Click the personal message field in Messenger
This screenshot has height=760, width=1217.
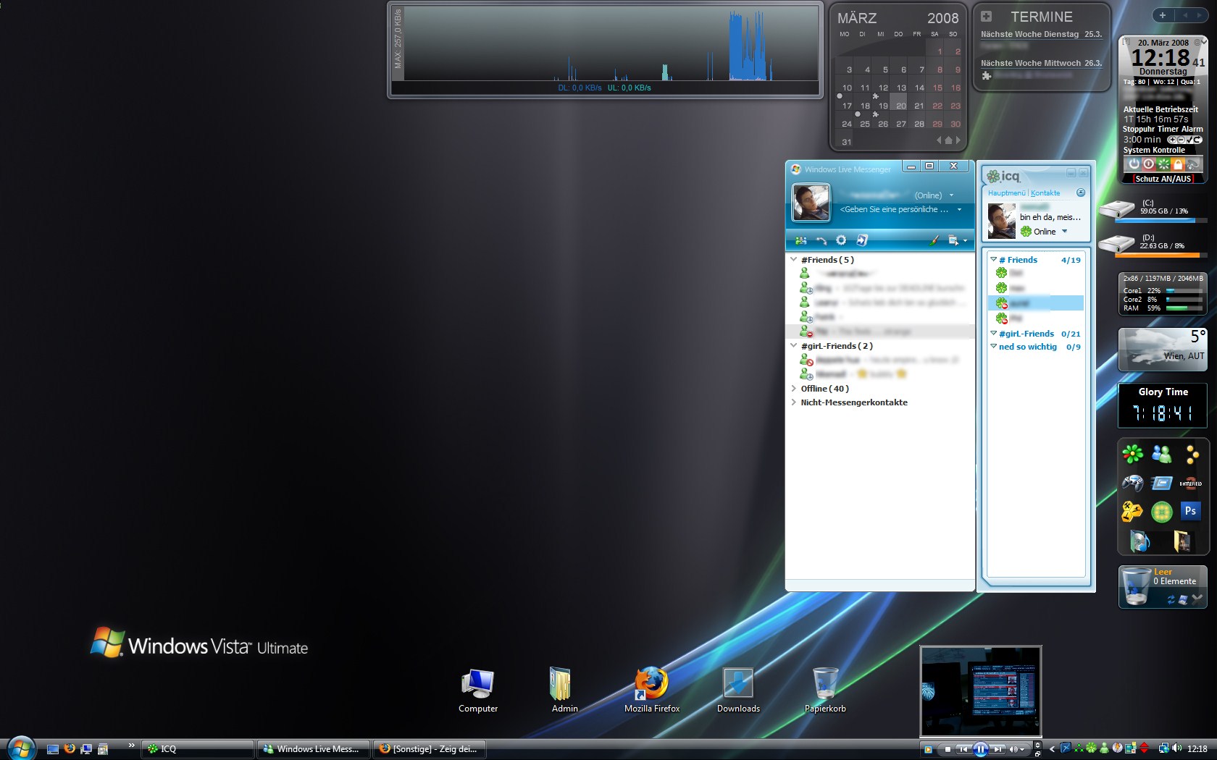click(895, 209)
